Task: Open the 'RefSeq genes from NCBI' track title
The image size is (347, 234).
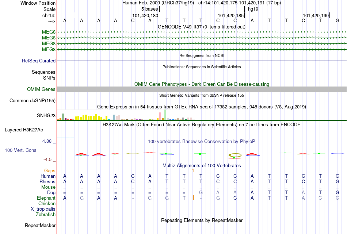Action: (202, 55)
